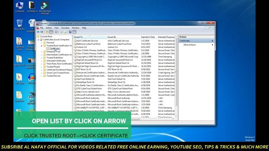Open the Wondershare Filmora desktop shortcut
This screenshot has width=269, height=151.
coord(45,8)
